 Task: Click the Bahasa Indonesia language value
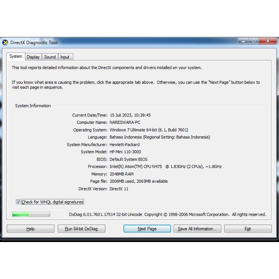[x=160, y=137]
